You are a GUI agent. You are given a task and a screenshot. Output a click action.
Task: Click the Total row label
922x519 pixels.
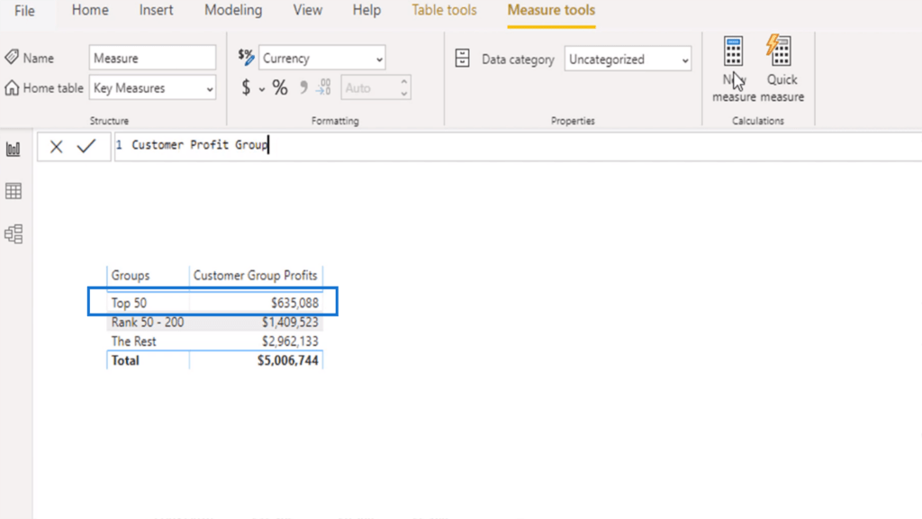click(x=125, y=360)
